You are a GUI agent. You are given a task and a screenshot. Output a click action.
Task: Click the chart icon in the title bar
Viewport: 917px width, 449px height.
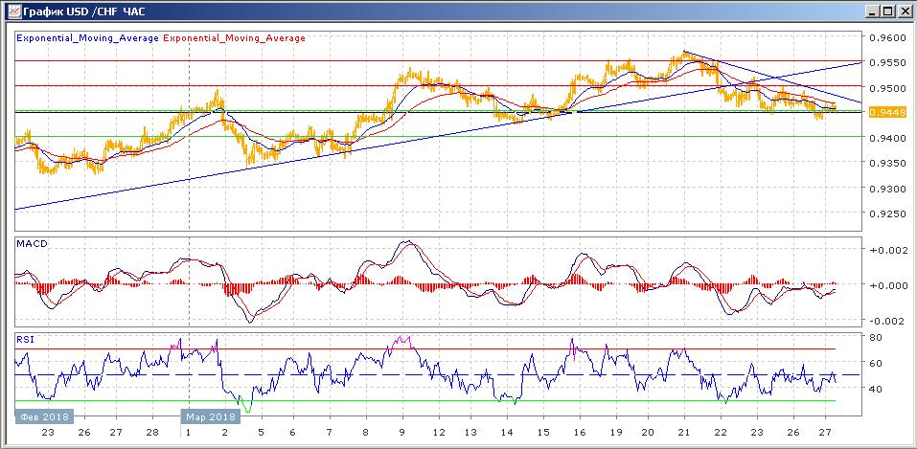(11, 11)
